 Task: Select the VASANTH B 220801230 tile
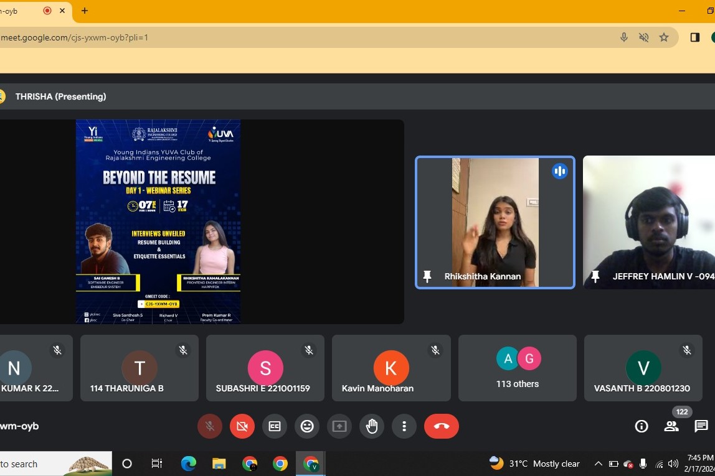tap(643, 368)
